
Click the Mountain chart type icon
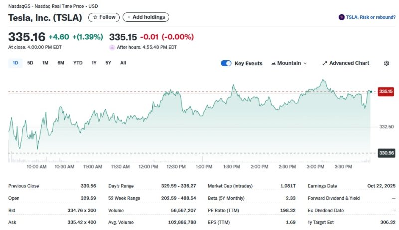274,63
